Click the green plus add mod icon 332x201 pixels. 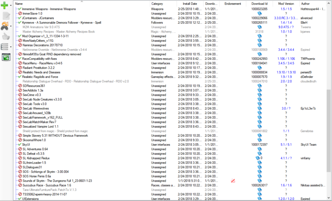(x=4, y=5)
